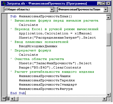113x104 pixels.
Task: Click the comment Очистка области расчета
Action: coord(39,59)
